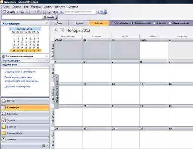Open the Справка menu
Image resolution: width=193 pixels, height=149 pixels.
pos(73,7)
